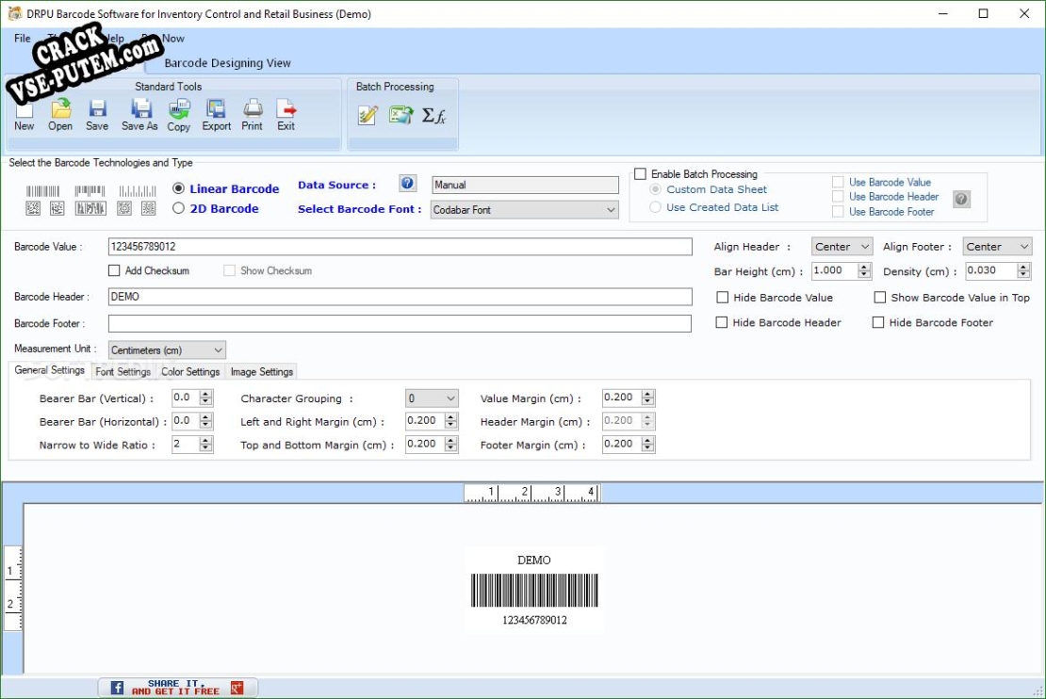Screen dimensions: 1046x699
Task: Adjust Bearer Bar Horizontal stepper
Action: [205, 421]
